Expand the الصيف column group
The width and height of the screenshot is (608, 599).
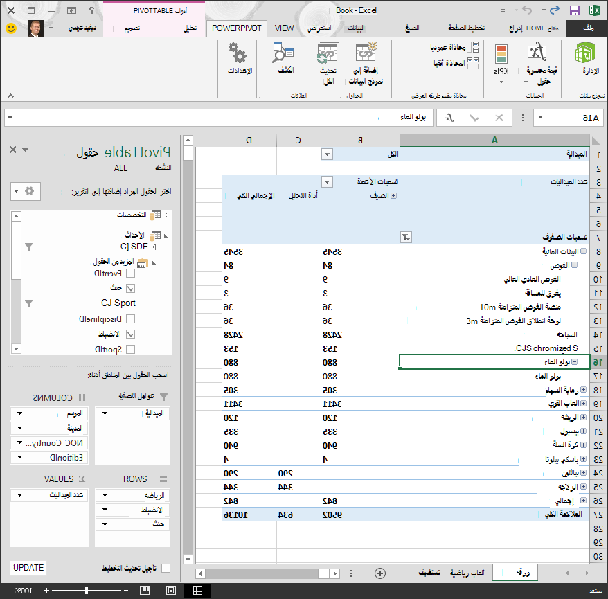[393, 196]
